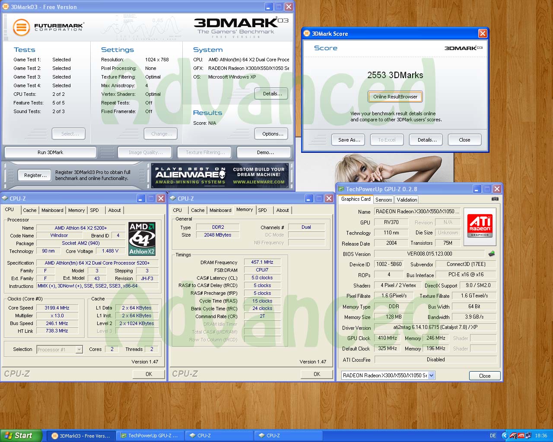The width and height of the screenshot is (553, 442).
Task: Switch to second CPU-Z taskbar button
Action: click(288, 436)
